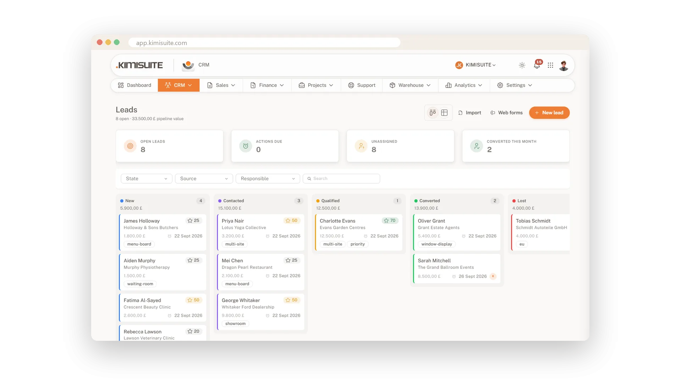Click the purple Contacted column dot
Viewport: 681px width, 383px height.
point(220,201)
